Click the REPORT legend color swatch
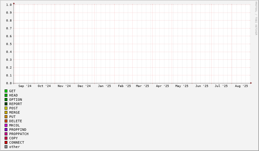 point(6,104)
